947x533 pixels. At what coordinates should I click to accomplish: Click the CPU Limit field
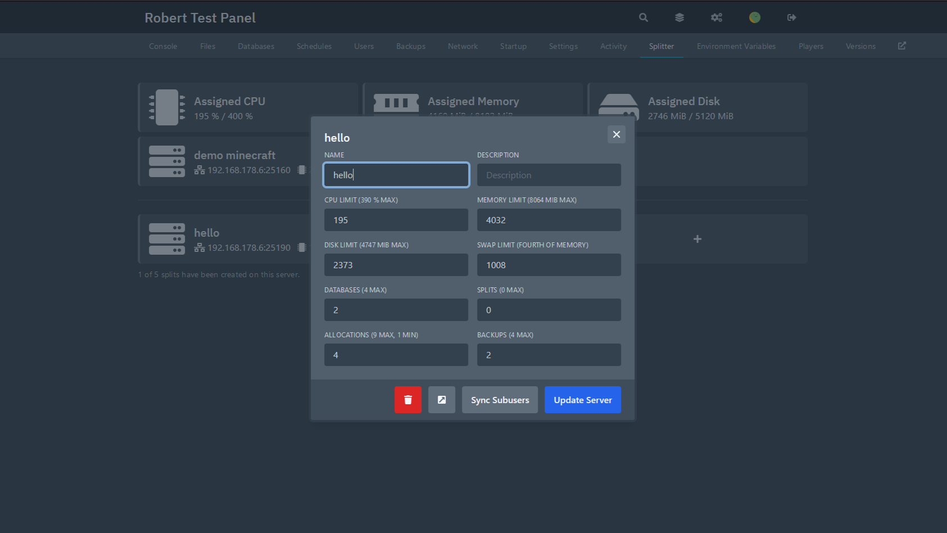click(396, 220)
